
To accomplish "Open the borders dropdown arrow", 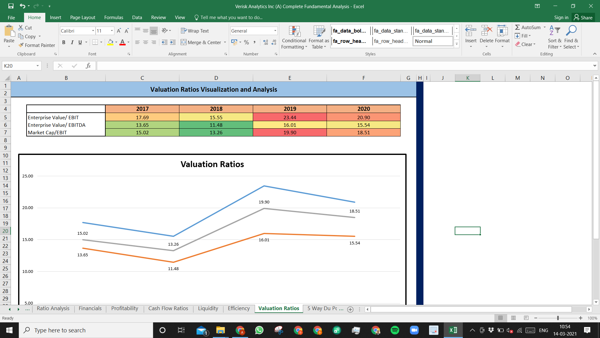I will coord(101,42).
